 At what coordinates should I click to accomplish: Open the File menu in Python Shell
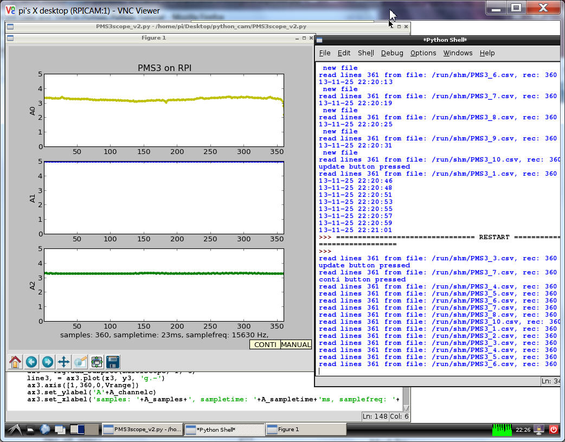(324, 53)
